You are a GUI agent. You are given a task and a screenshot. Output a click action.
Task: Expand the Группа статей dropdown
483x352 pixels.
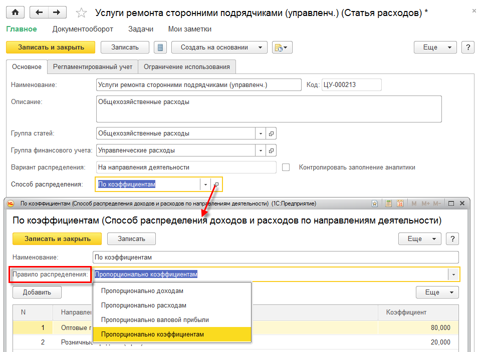tap(261, 133)
